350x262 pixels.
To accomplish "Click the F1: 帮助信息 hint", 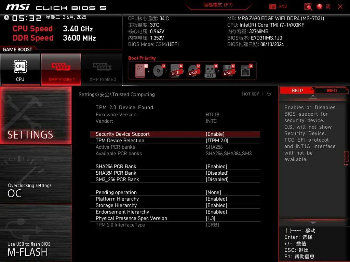I will 299,257.
